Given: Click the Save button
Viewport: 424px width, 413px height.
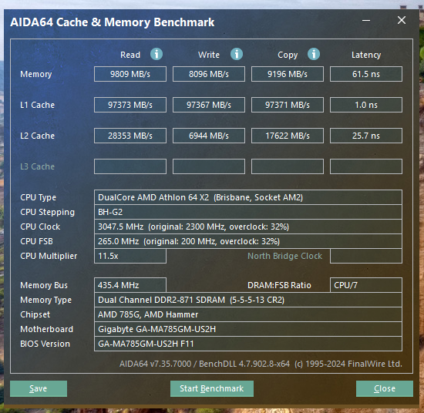Looking at the screenshot, I should click(x=39, y=388).
